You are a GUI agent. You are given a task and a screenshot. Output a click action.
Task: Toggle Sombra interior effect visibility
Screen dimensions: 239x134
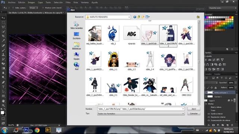click(x=209, y=114)
